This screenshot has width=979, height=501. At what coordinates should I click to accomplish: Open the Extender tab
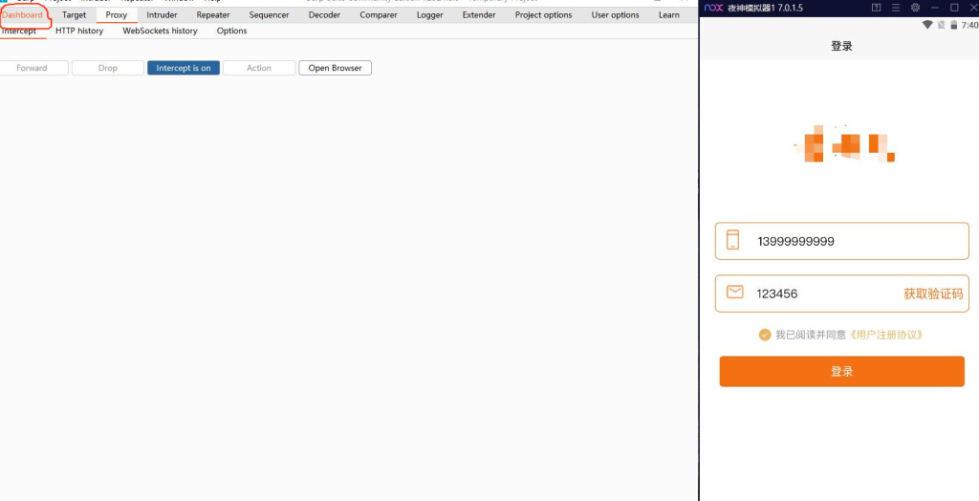tap(479, 15)
